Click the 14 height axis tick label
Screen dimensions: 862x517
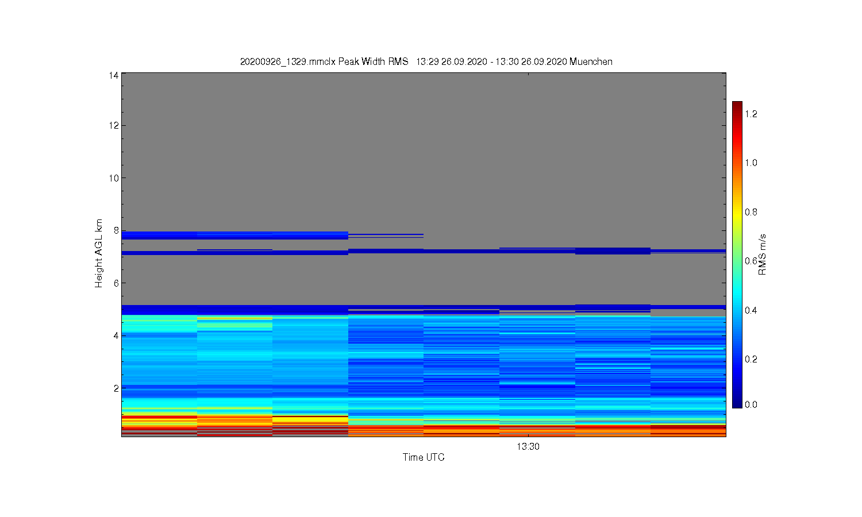point(114,75)
